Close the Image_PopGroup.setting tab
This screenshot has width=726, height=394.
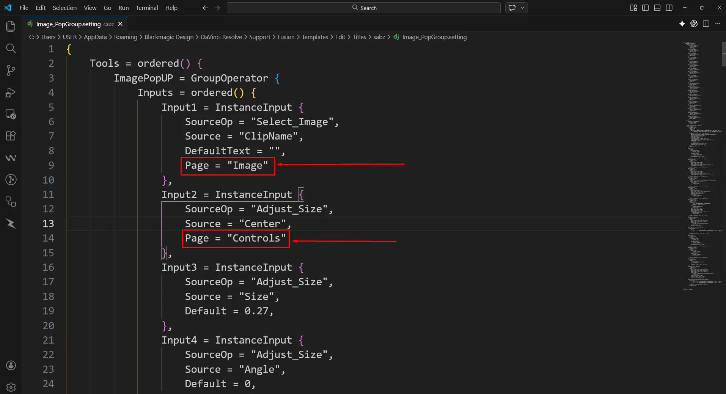coord(120,24)
